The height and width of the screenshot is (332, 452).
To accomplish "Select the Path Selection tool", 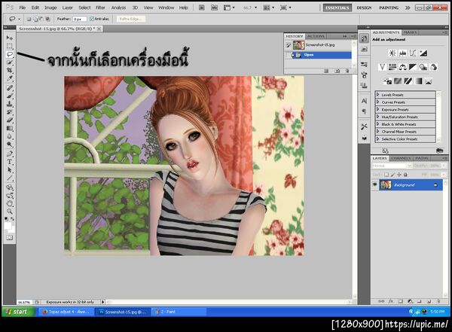I will pyautogui.click(x=10, y=170).
